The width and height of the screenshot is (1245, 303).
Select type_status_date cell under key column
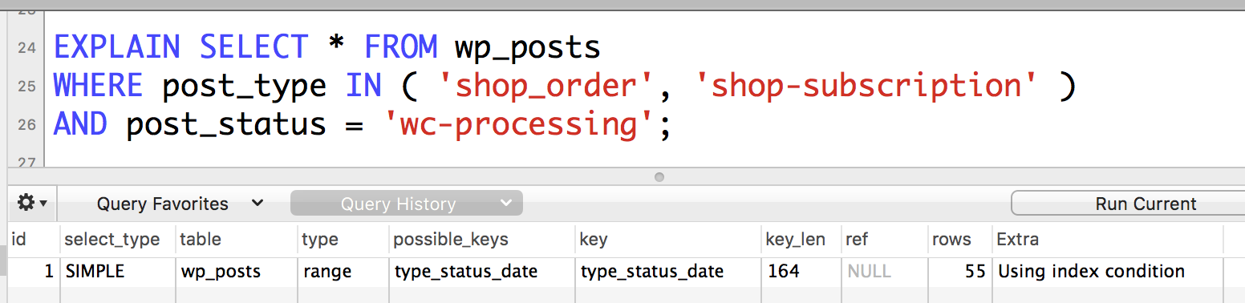(667, 272)
